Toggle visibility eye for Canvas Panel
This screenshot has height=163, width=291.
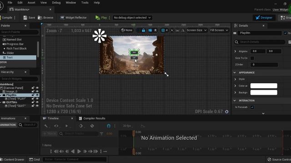pyautogui.click(x=37, y=88)
